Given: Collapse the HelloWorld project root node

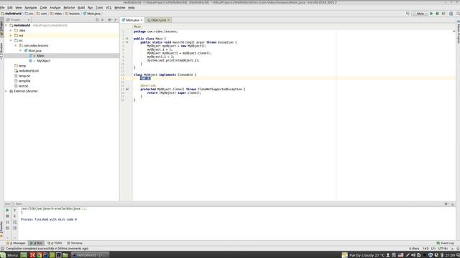Looking at the screenshot, I should [6, 26].
